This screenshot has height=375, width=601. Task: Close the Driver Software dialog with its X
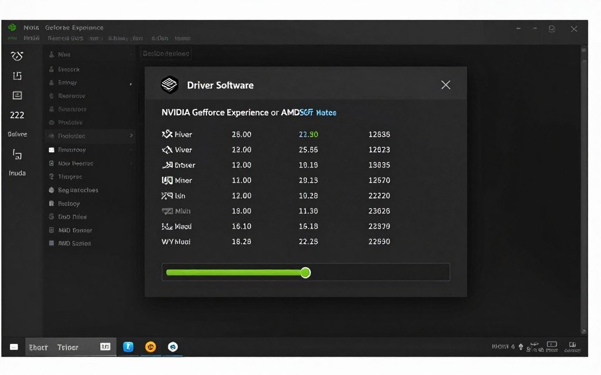point(445,84)
